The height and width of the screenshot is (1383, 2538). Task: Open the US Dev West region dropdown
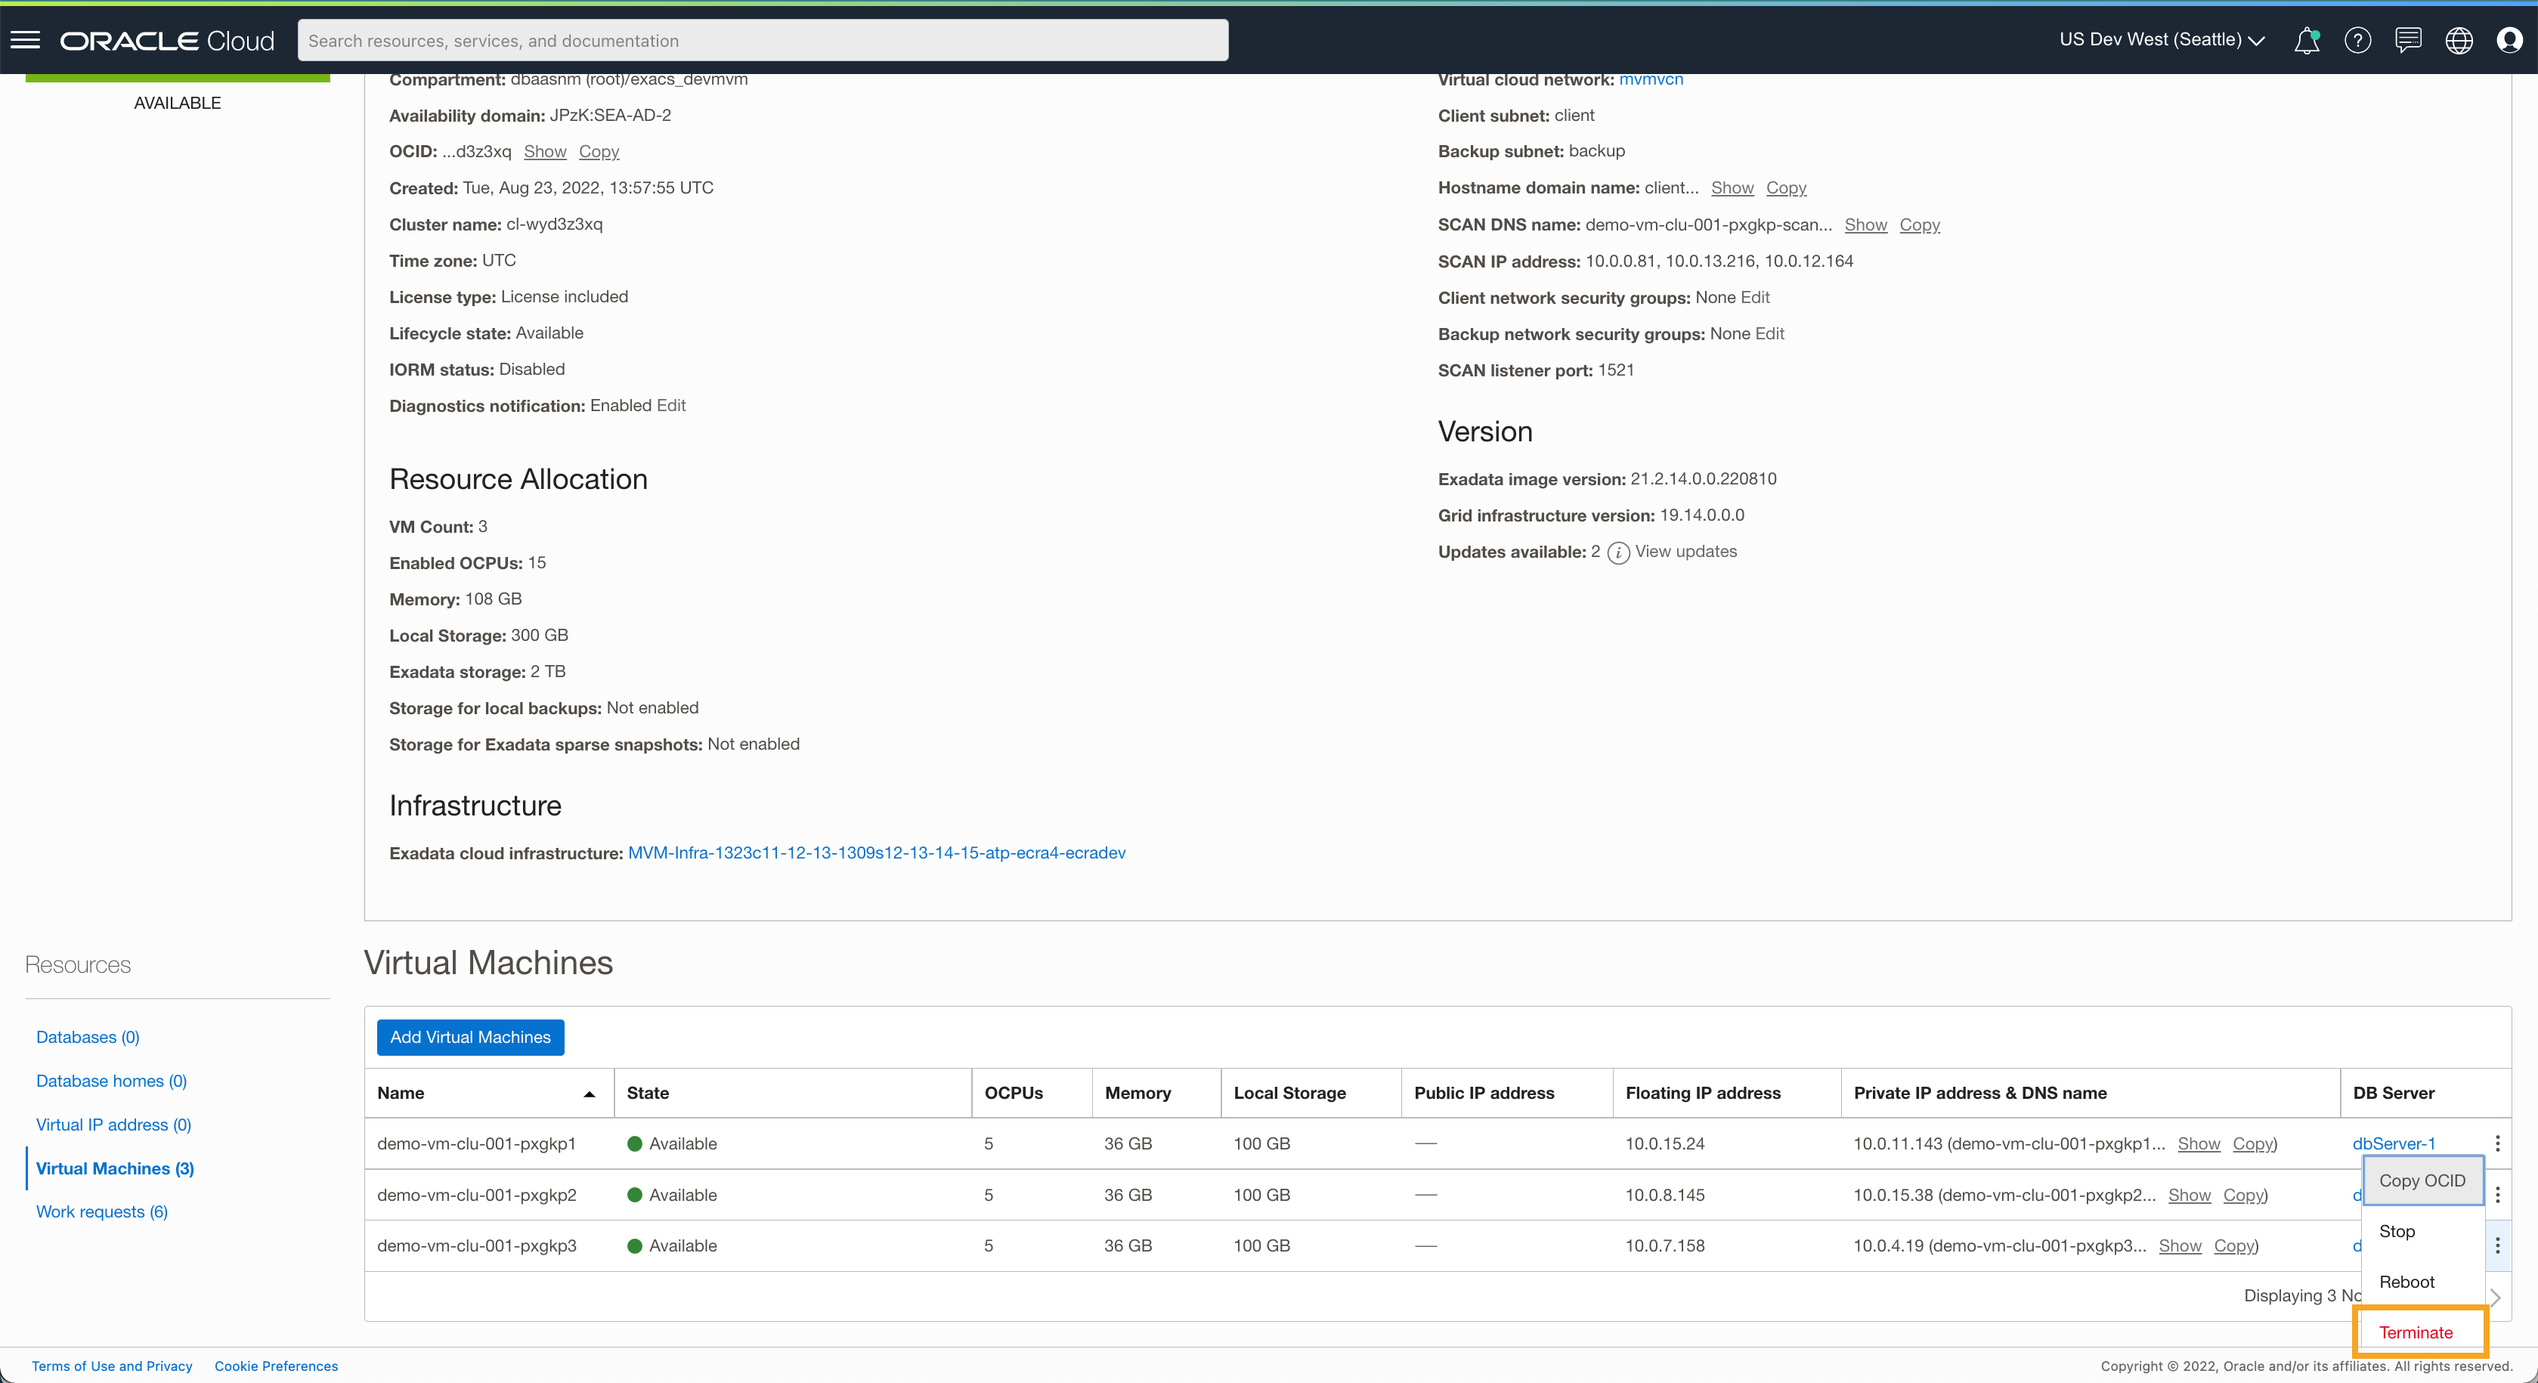(2162, 39)
